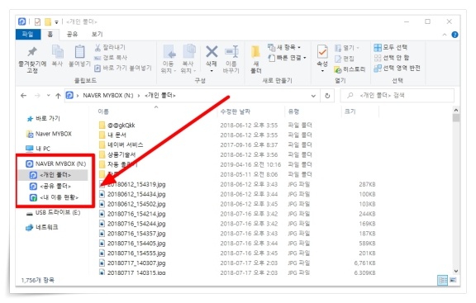Sort by the 유형 (Type) column header
Screen dimensions: 476x303
pos(294,111)
